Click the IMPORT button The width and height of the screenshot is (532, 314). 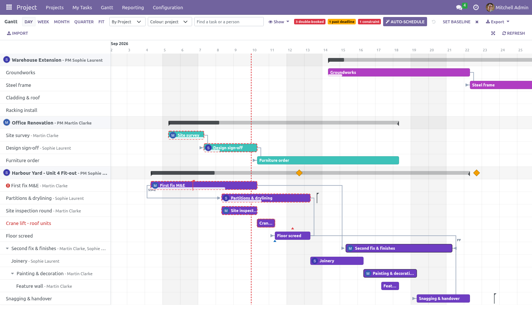click(x=17, y=33)
